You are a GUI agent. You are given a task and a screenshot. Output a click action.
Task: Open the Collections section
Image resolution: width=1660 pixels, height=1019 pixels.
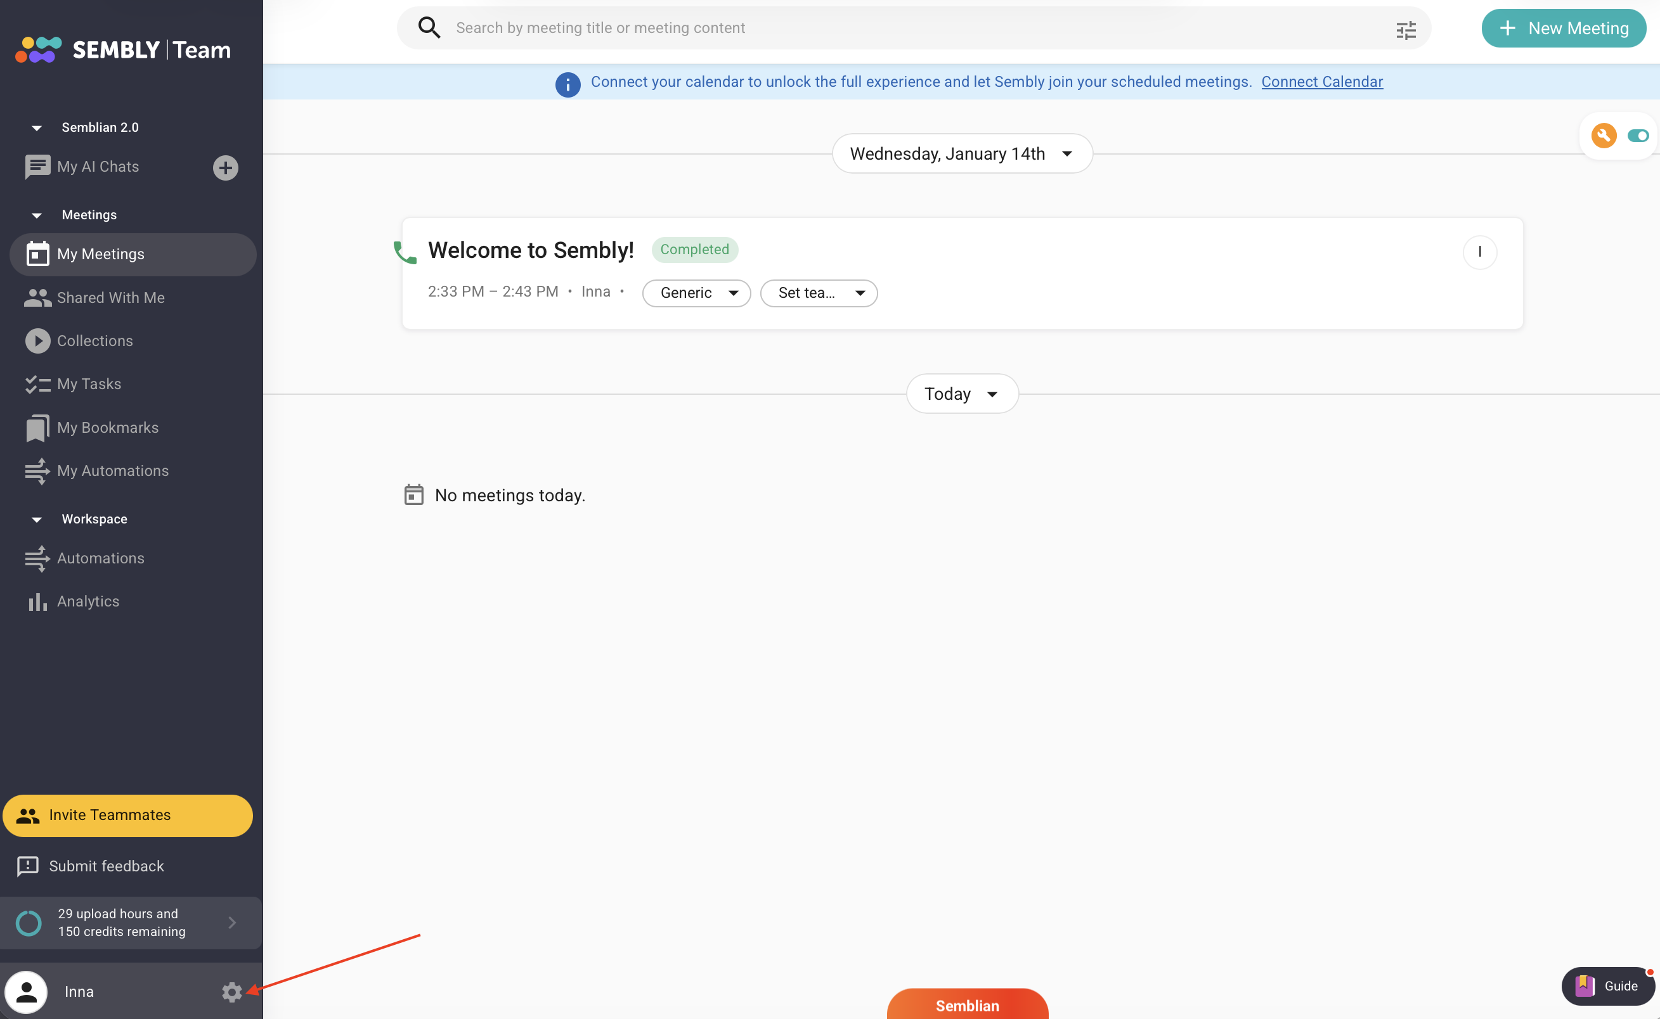(94, 340)
